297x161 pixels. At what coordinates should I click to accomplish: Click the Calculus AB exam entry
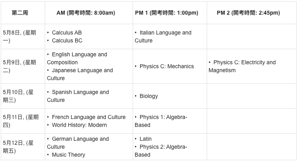(x=67, y=33)
